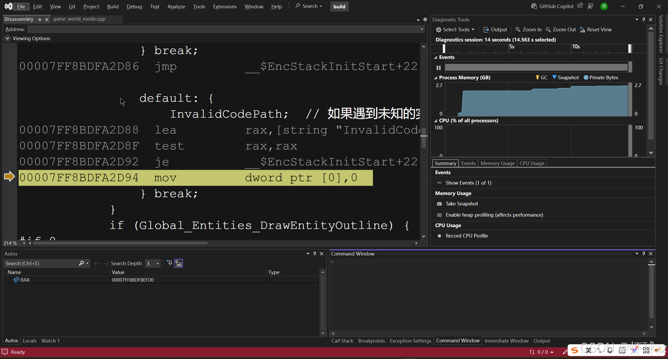
Task: Collapse the Process Memory graph section
Action: tap(435, 77)
